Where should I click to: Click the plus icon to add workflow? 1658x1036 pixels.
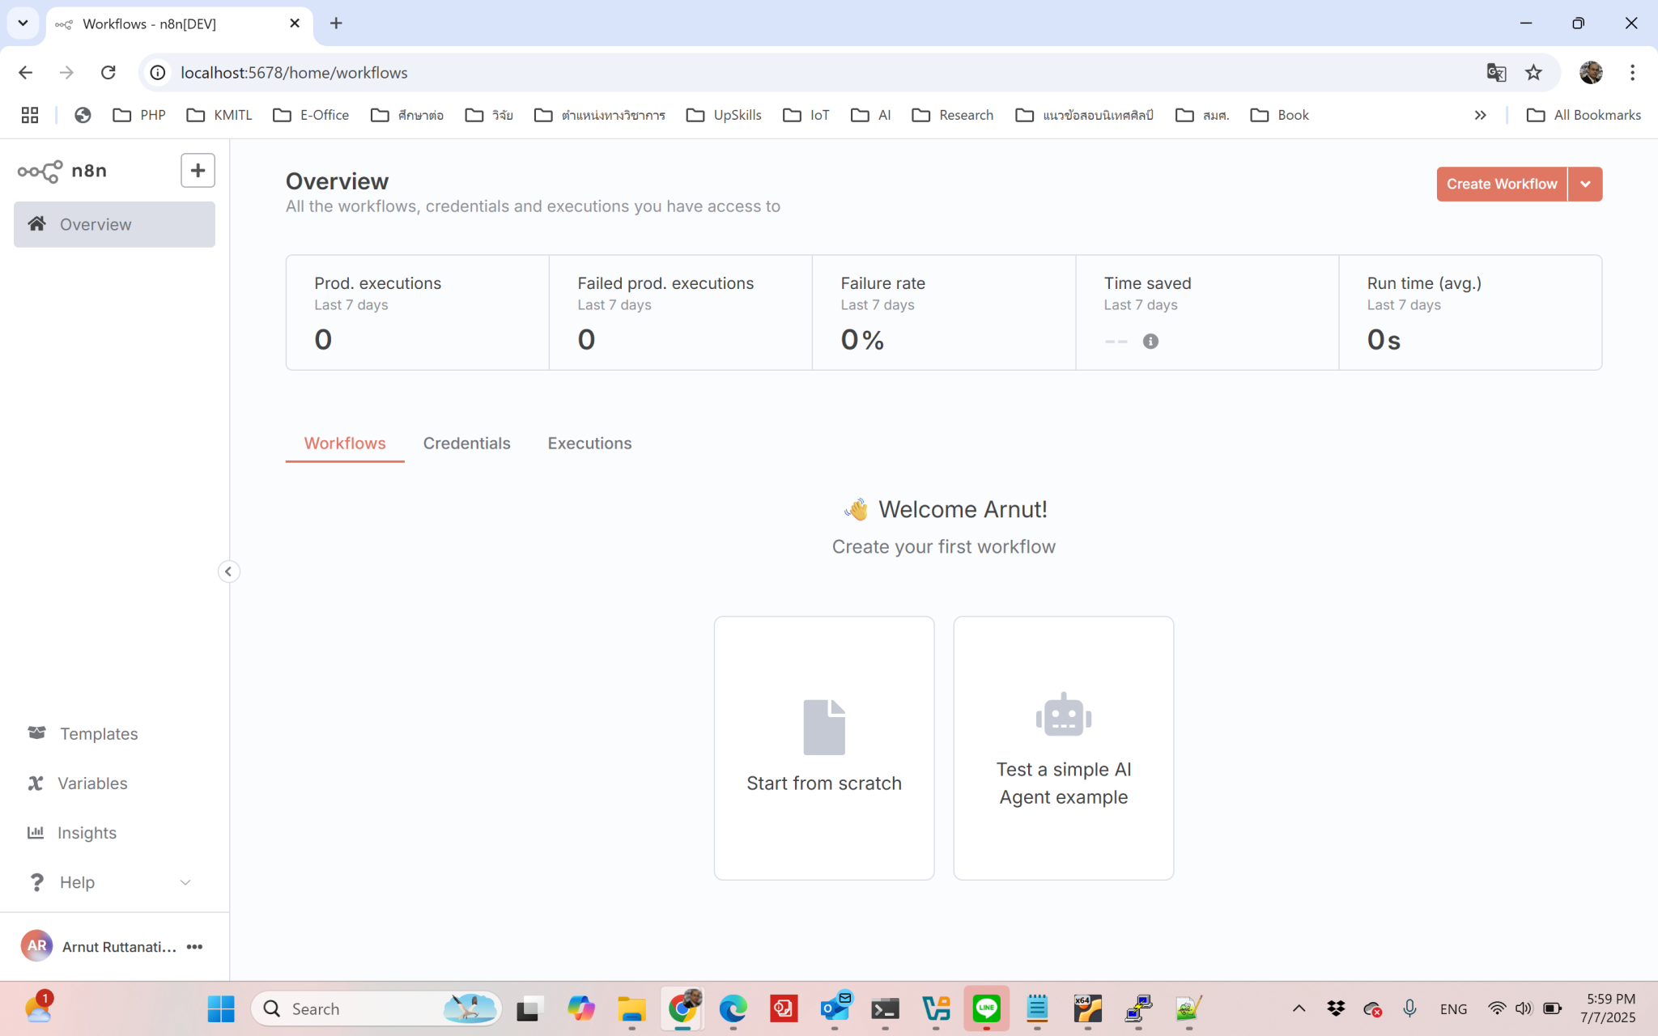click(198, 170)
